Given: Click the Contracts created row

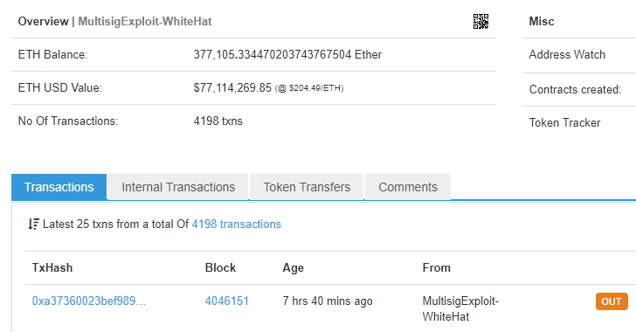Looking at the screenshot, I should point(579,89).
